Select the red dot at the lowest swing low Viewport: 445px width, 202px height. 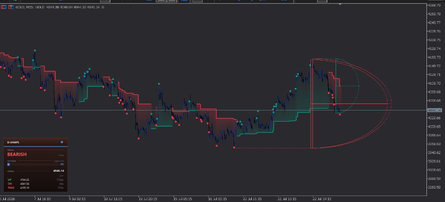click(234, 147)
